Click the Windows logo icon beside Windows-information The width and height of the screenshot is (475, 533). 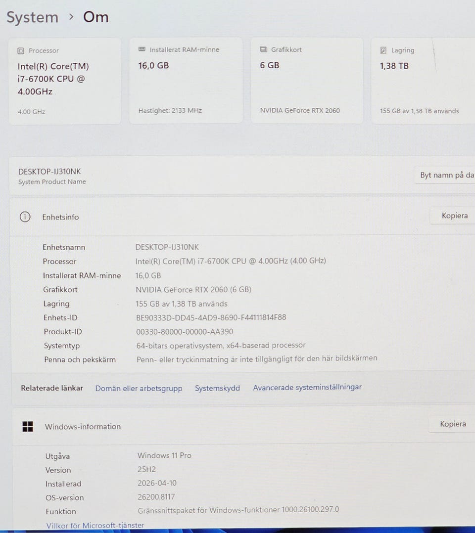click(x=28, y=426)
